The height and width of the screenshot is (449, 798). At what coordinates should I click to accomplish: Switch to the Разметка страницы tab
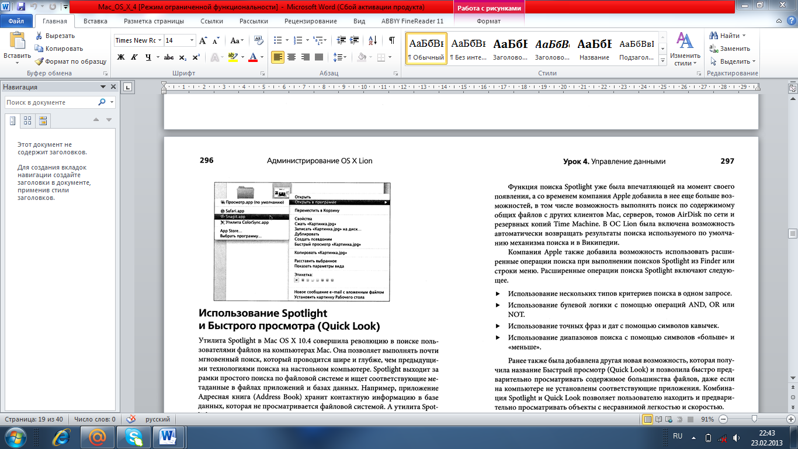click(154, 21)
